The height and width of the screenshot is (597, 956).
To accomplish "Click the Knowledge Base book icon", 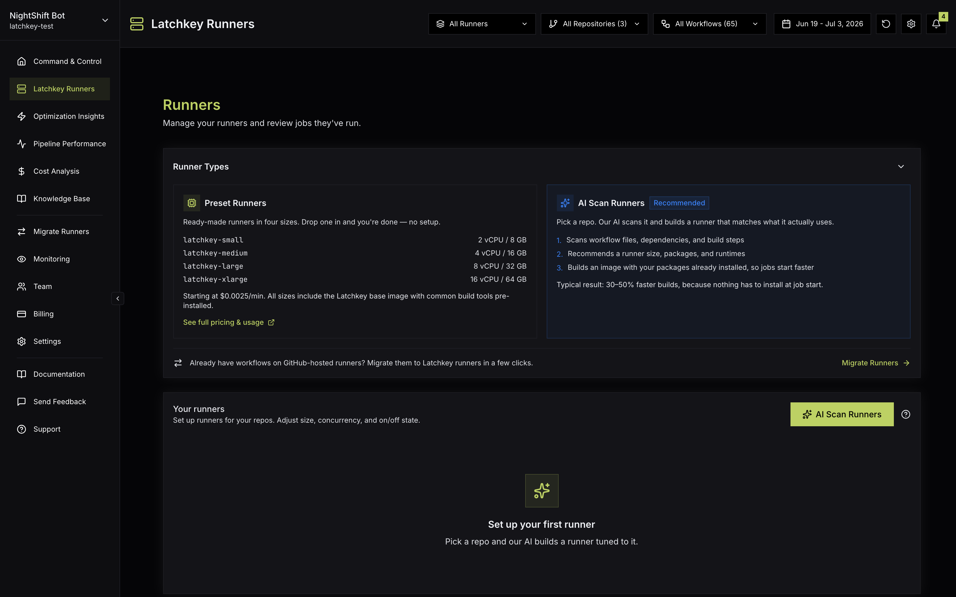I will (21, 199).
